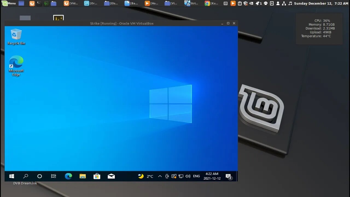Click the ENG language indicator
350x197 pixels.
(197, 176)
